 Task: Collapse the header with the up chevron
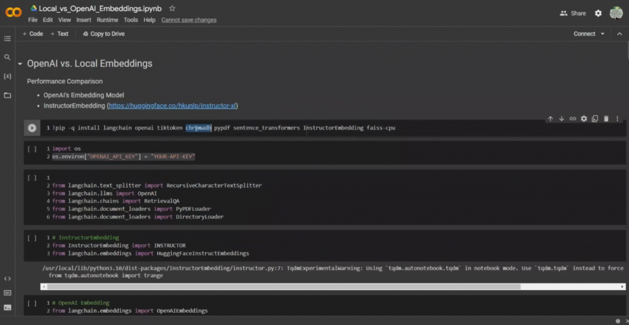619,34
